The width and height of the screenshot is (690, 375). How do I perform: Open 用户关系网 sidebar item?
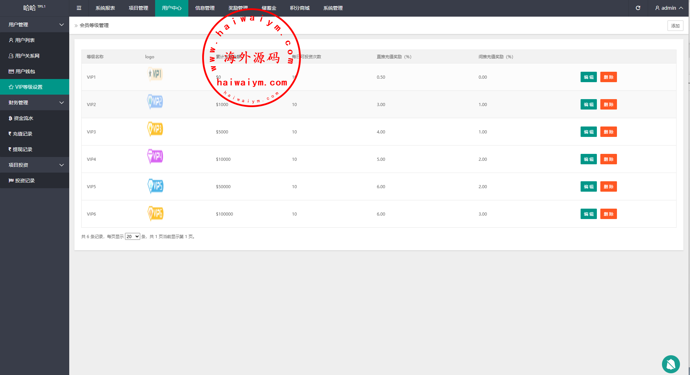(x=27, y=56)
